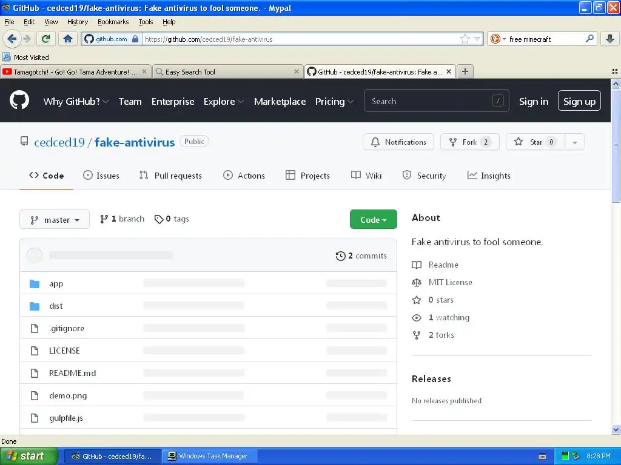This screenshot has width=621, height=465.
Task: Switch to the Issues tab
Action: [101, 176]
